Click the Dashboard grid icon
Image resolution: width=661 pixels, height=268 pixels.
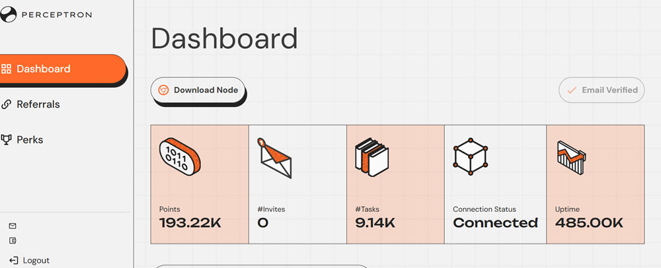click(x=6, y=69)
